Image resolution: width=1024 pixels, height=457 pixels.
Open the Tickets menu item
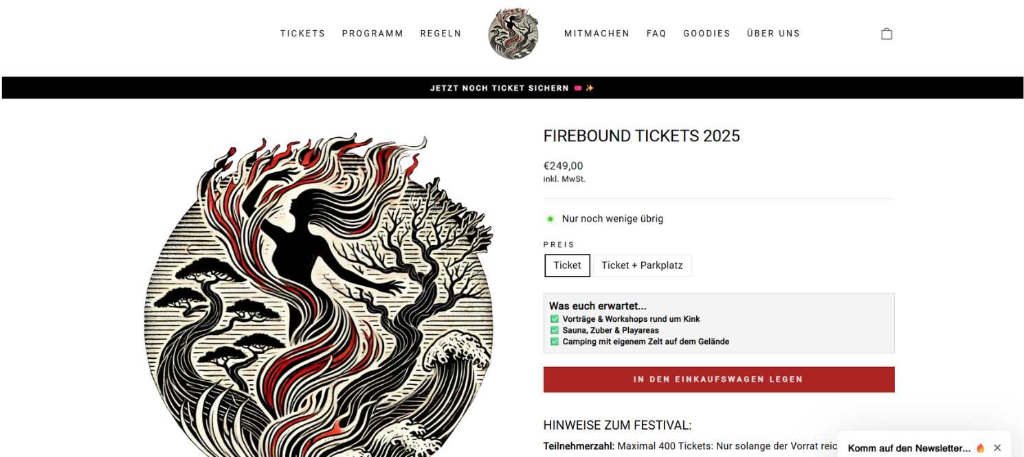[x=302, y=34]
